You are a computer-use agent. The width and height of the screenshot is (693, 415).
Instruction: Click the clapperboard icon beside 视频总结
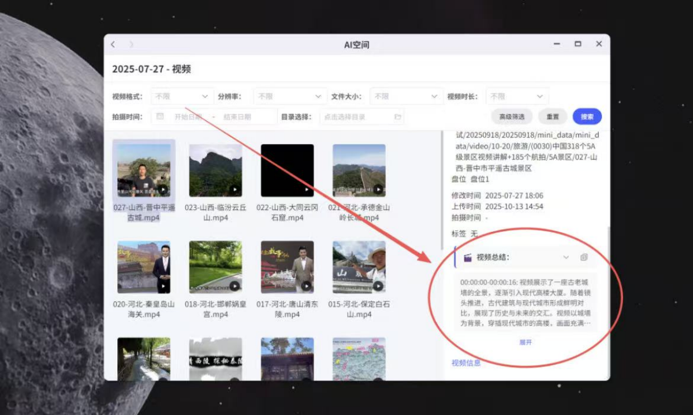pyautogui.click(x=468, y=257)
